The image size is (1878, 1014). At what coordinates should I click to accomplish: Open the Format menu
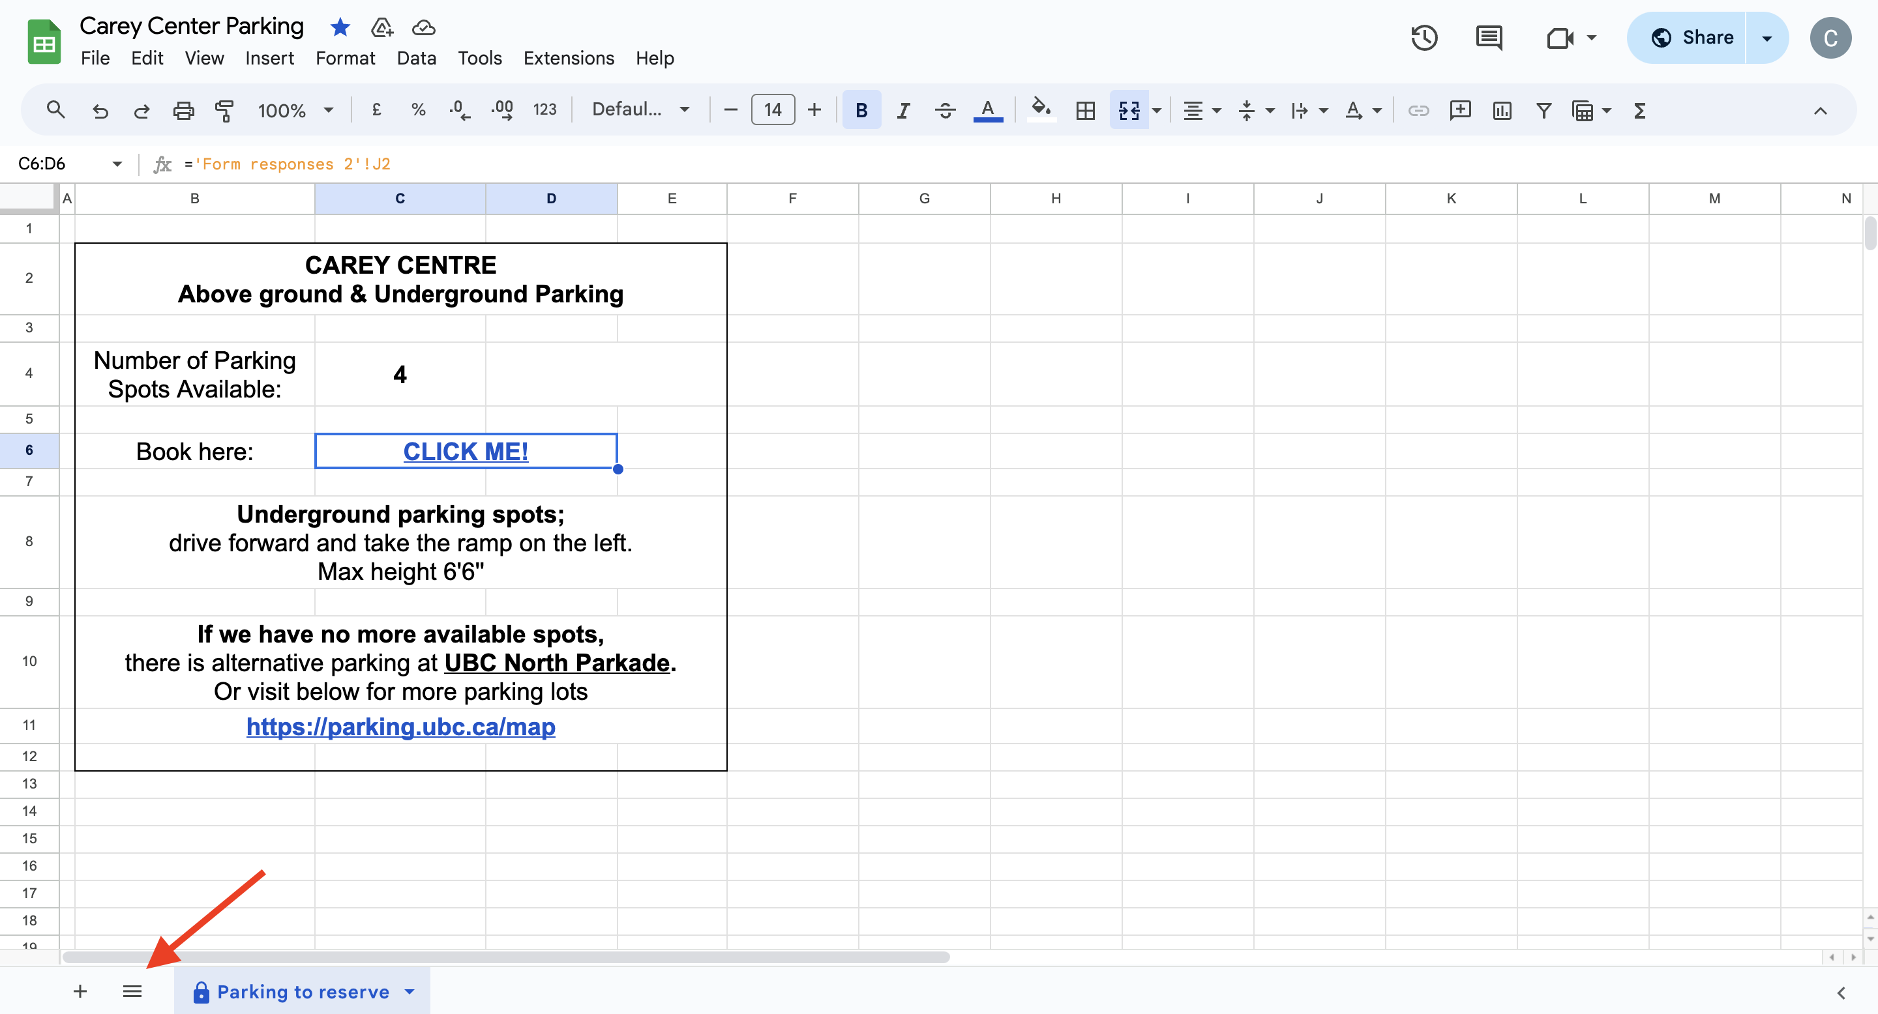point(345,58)
